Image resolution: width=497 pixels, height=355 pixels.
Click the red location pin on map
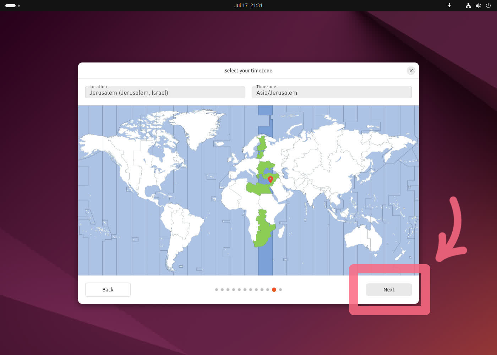click(x=270, y=179)
